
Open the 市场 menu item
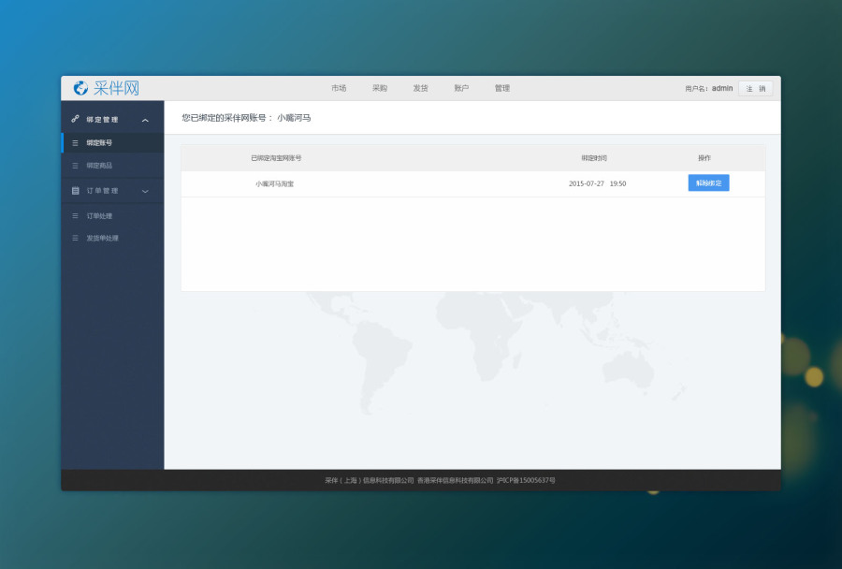coord(338,88)
